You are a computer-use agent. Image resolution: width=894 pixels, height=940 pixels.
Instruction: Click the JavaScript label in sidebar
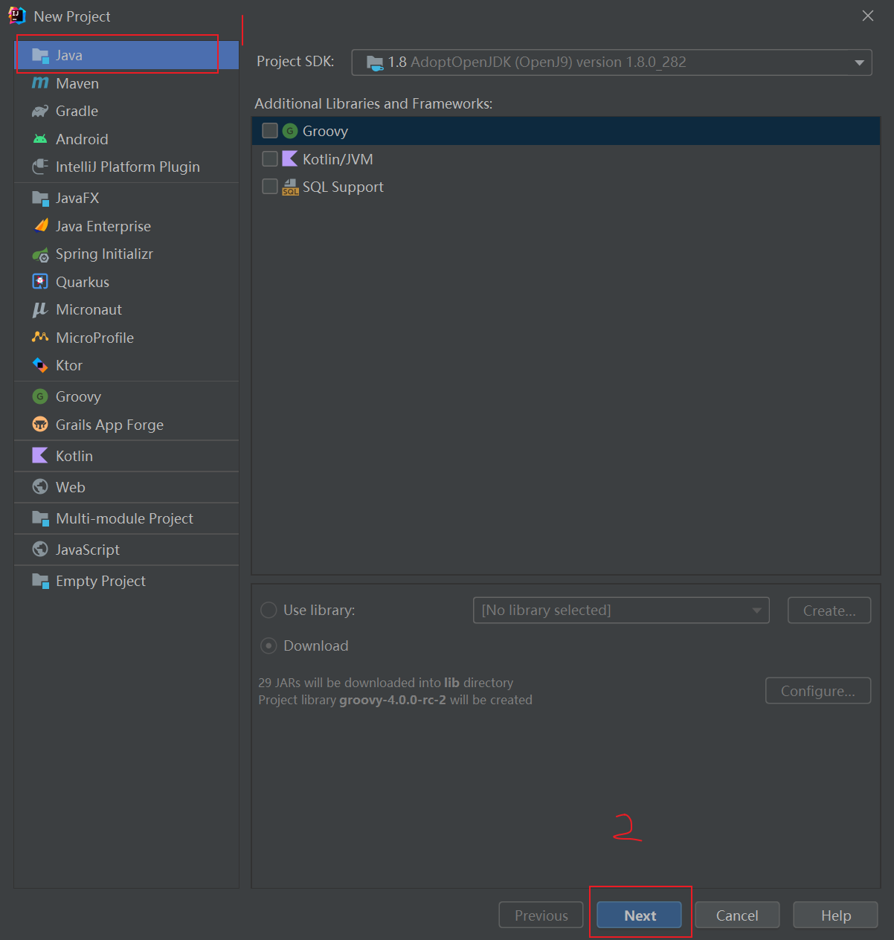88,550
